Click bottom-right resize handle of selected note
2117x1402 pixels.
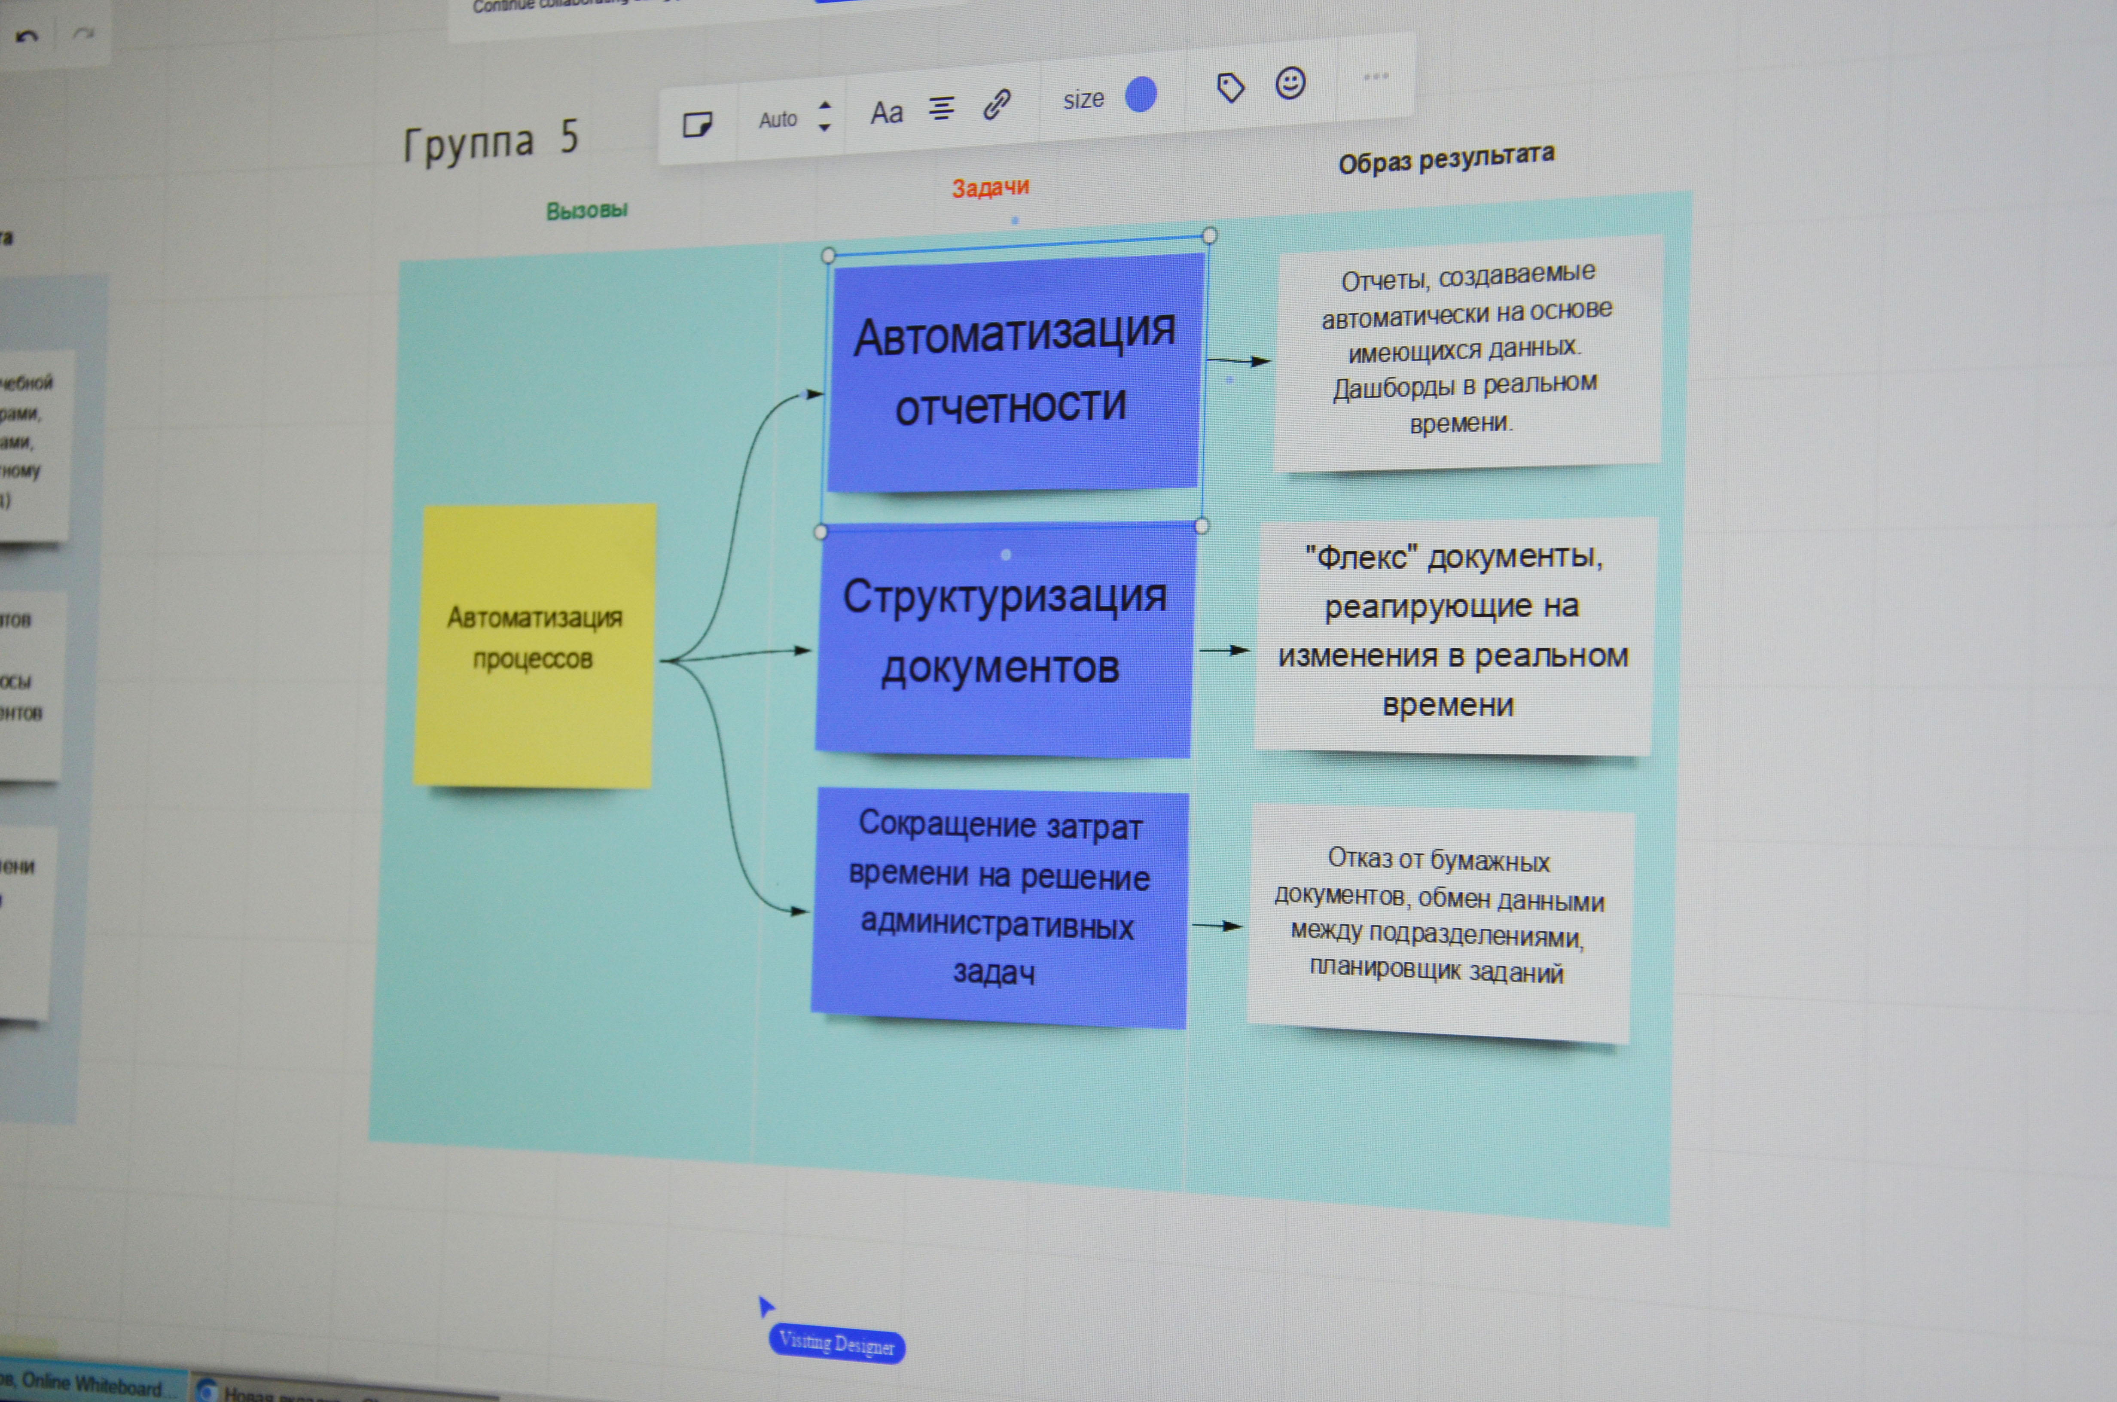click(x=1202, y=526)
